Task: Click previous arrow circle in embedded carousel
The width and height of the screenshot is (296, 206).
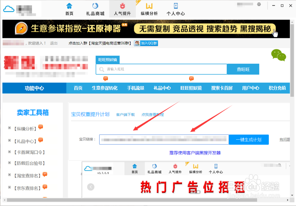Action: pyautogui.click(x=91, y=187)
